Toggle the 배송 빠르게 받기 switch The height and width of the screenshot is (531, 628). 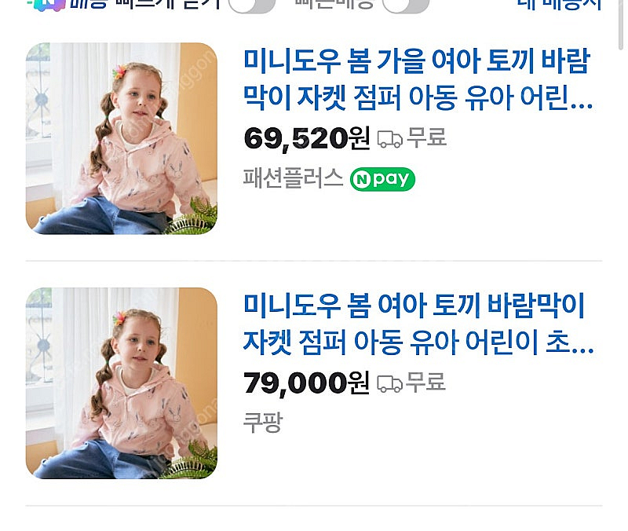(252, 5)
